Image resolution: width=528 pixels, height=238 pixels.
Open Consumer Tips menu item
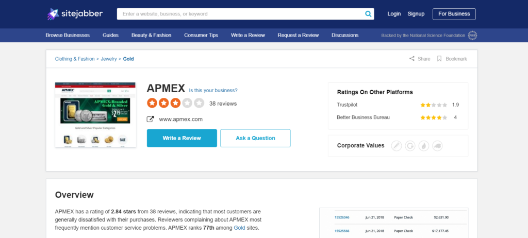click(201, 35)
